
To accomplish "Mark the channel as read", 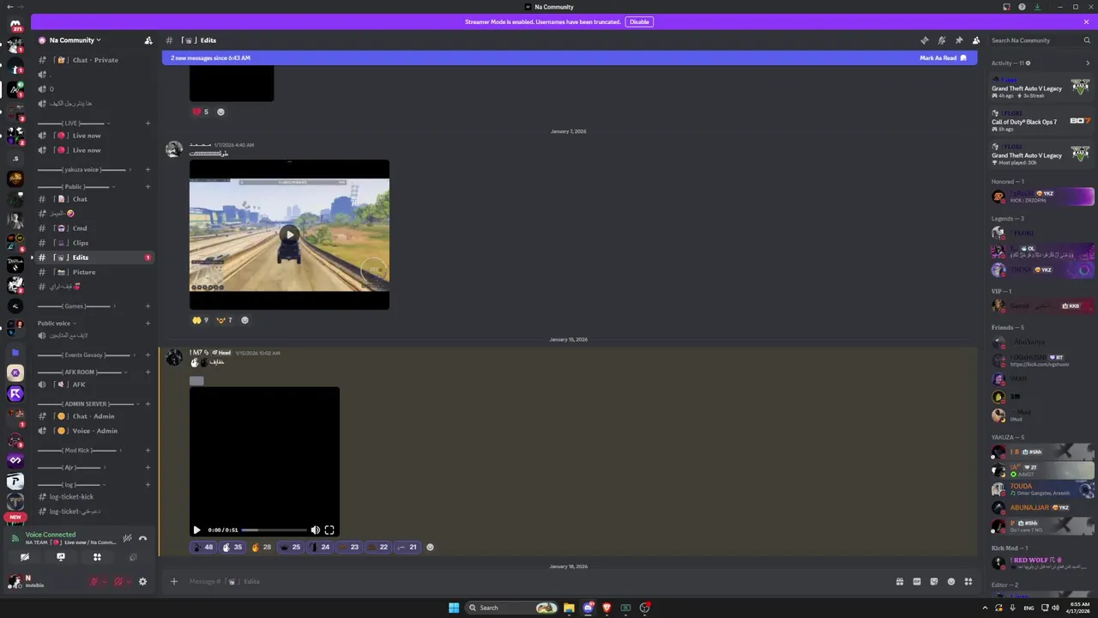I will pyautogui.click(x=943, y=58).
